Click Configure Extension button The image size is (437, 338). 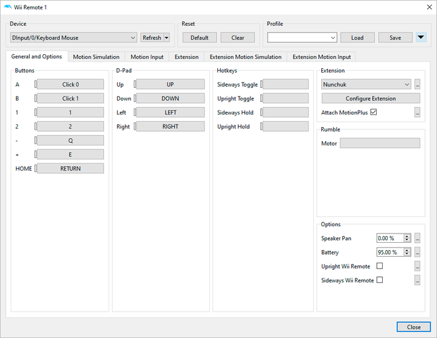(371, 99)
